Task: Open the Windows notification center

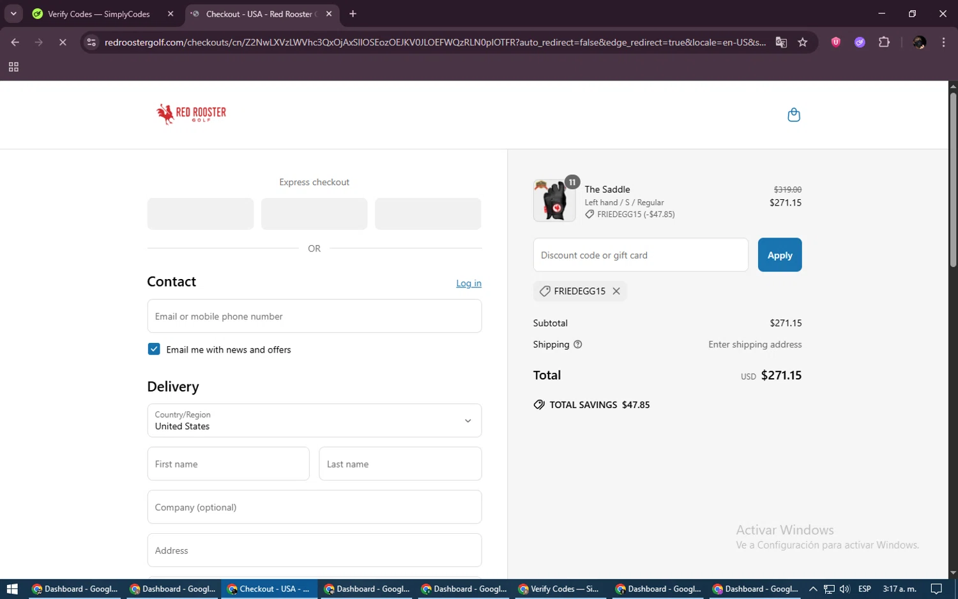Action: (x=936, y=589)
